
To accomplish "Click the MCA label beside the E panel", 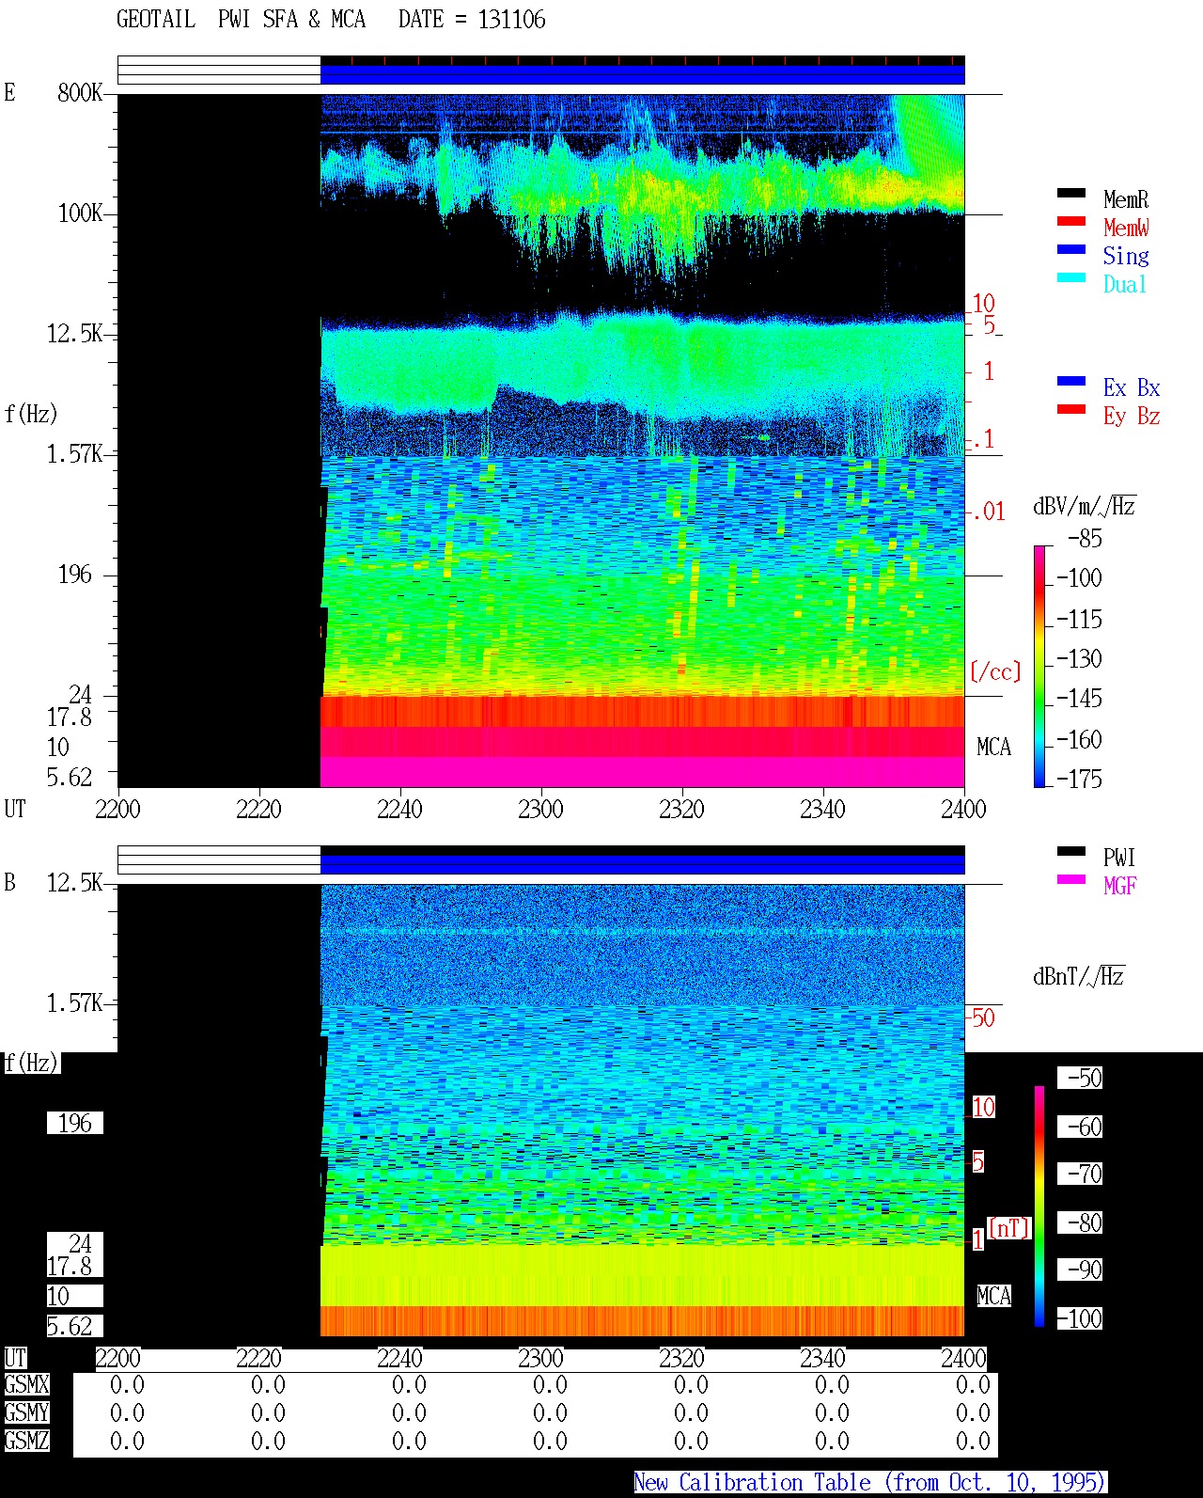I will 993,748.
